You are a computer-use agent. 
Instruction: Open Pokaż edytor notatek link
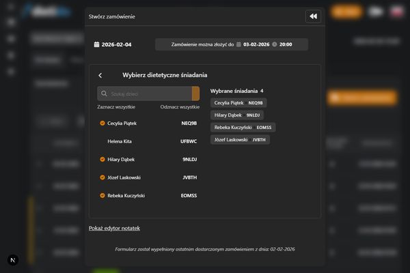(114, 228)
